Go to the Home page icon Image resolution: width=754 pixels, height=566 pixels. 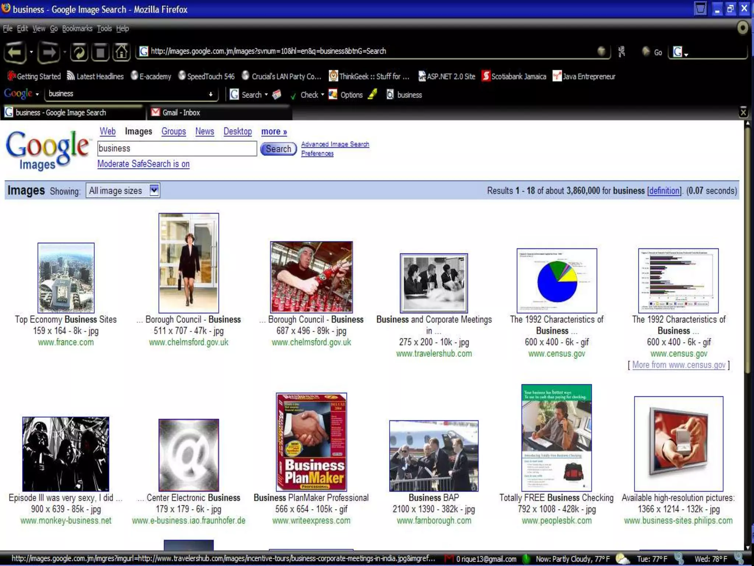point(121,52)
